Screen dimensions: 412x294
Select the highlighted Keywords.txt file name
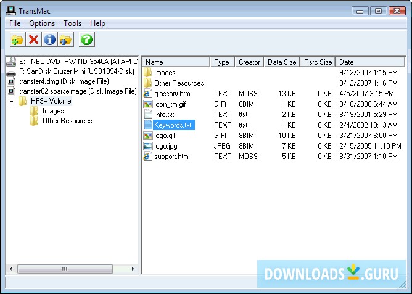pos(174,125)
